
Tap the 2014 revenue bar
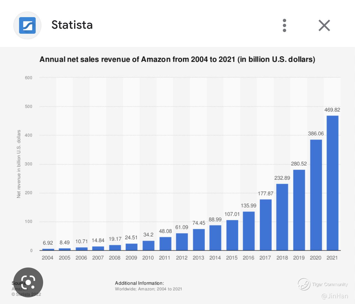coord(215,238)
